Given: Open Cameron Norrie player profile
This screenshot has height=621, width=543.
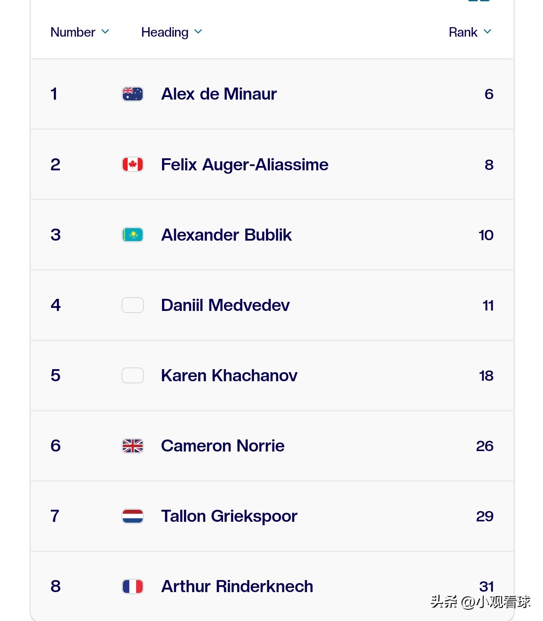Looking at the screenshot, I should 223,446.
